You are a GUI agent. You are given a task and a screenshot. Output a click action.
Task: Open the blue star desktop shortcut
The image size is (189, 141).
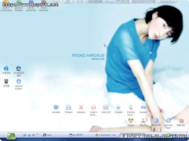pyautogui.click(x=118, y=107)
